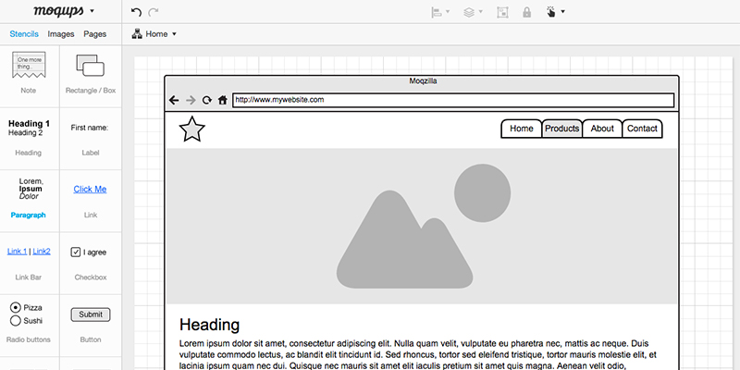Expand the pointer tool dropdown arrow
This screenshot has height=370, width=740.
click(x=562, y=12)
